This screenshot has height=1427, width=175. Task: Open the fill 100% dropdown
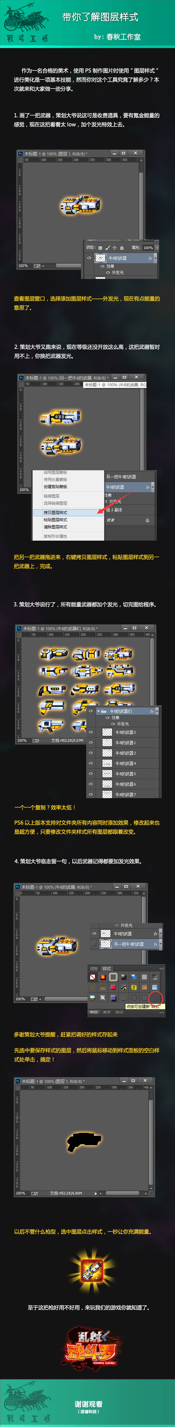click(x=157, y=248)
